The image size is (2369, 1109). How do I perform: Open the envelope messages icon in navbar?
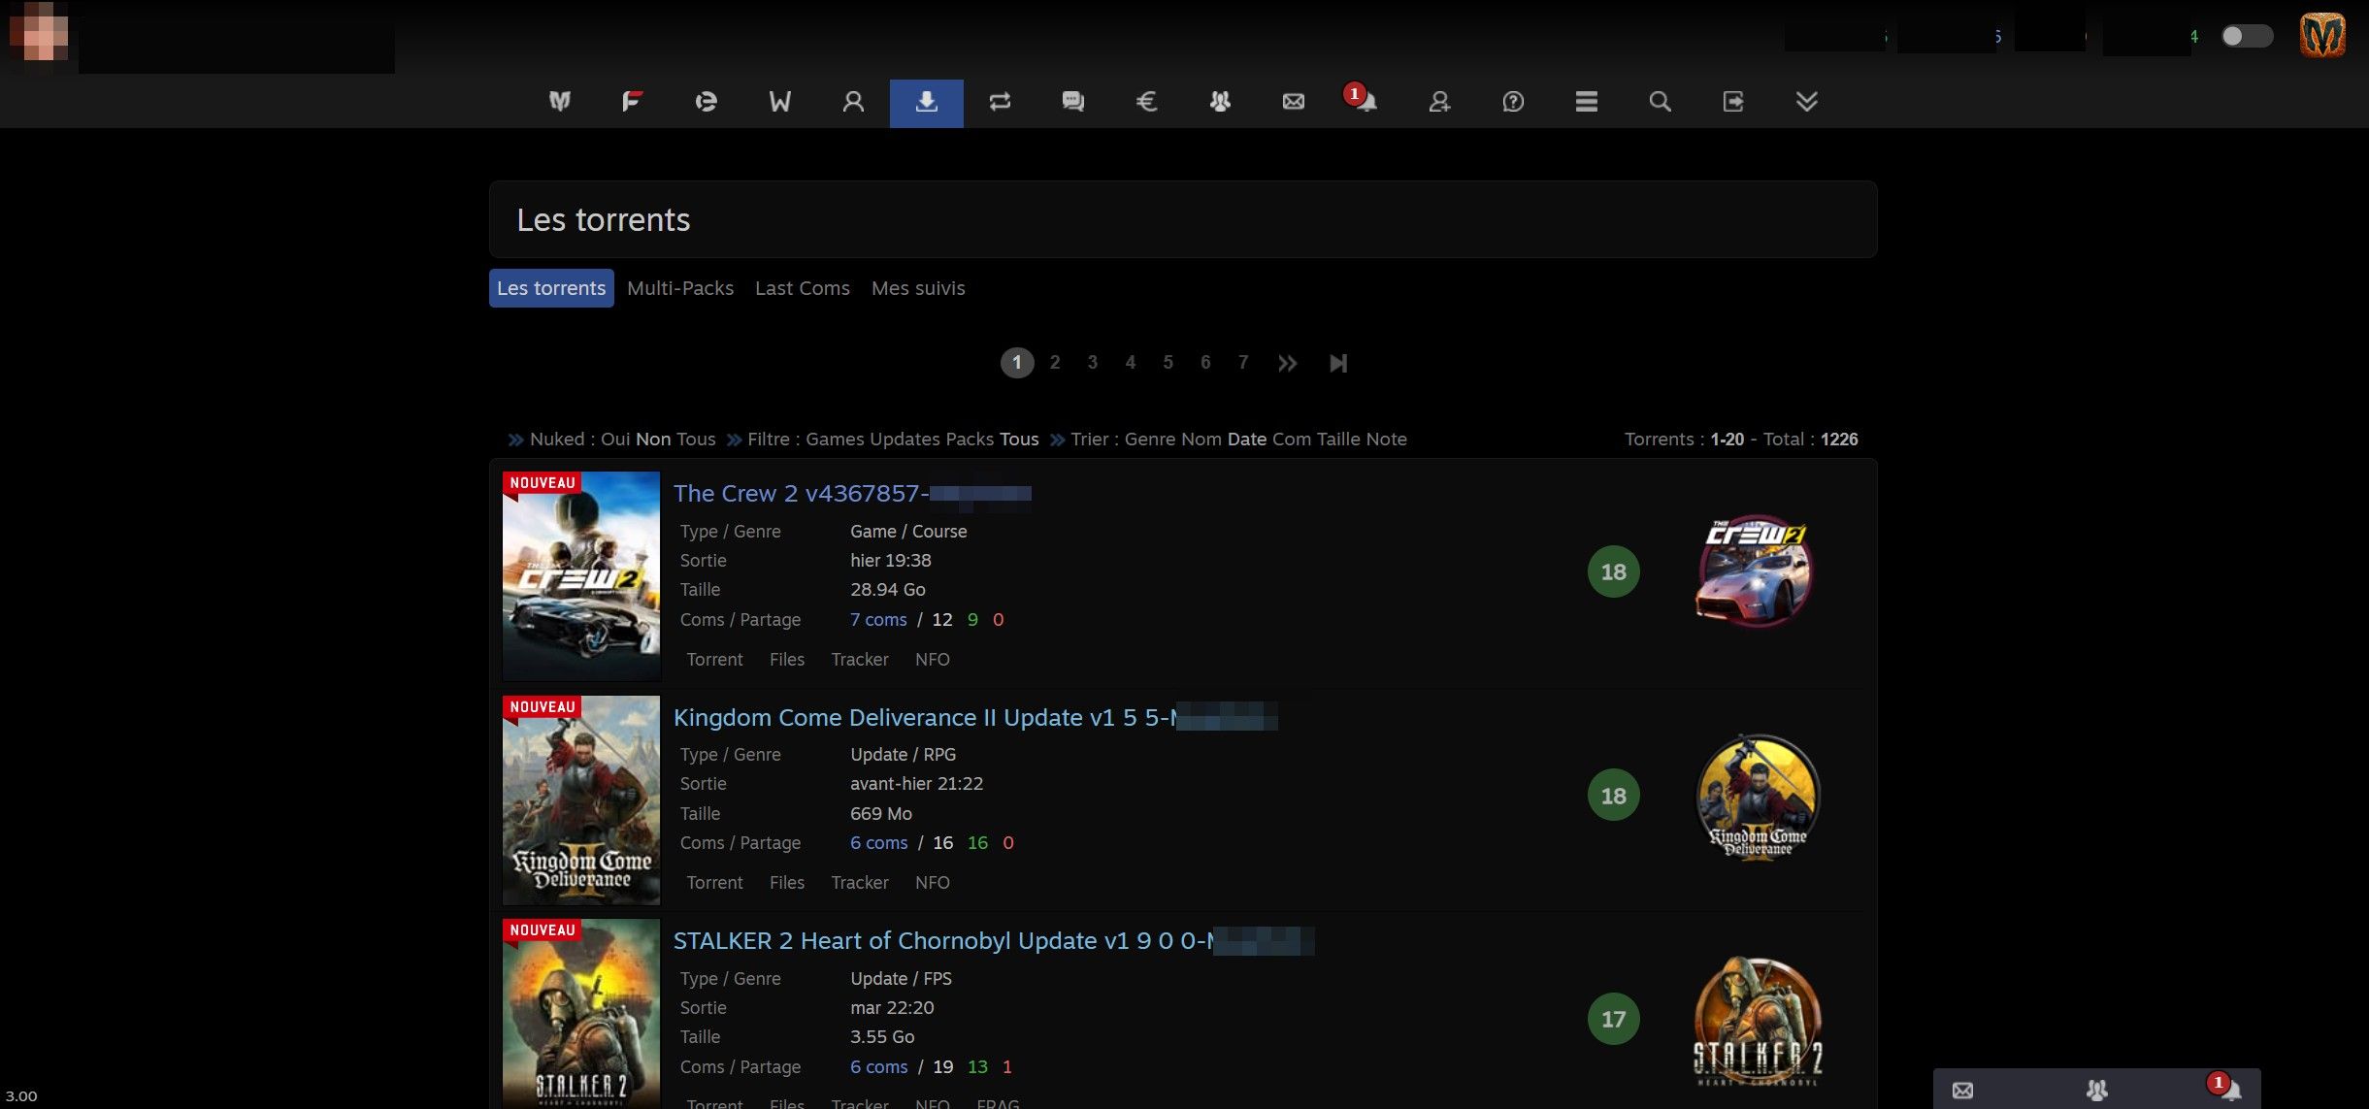(1293, 102)
